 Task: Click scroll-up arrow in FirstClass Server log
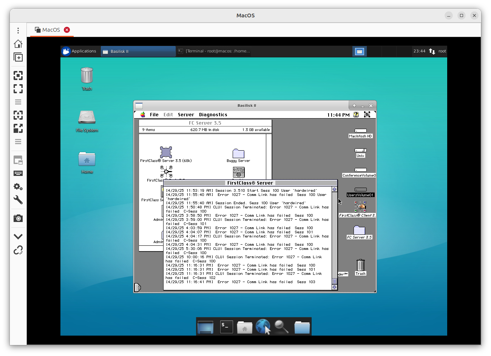[334, 190]
